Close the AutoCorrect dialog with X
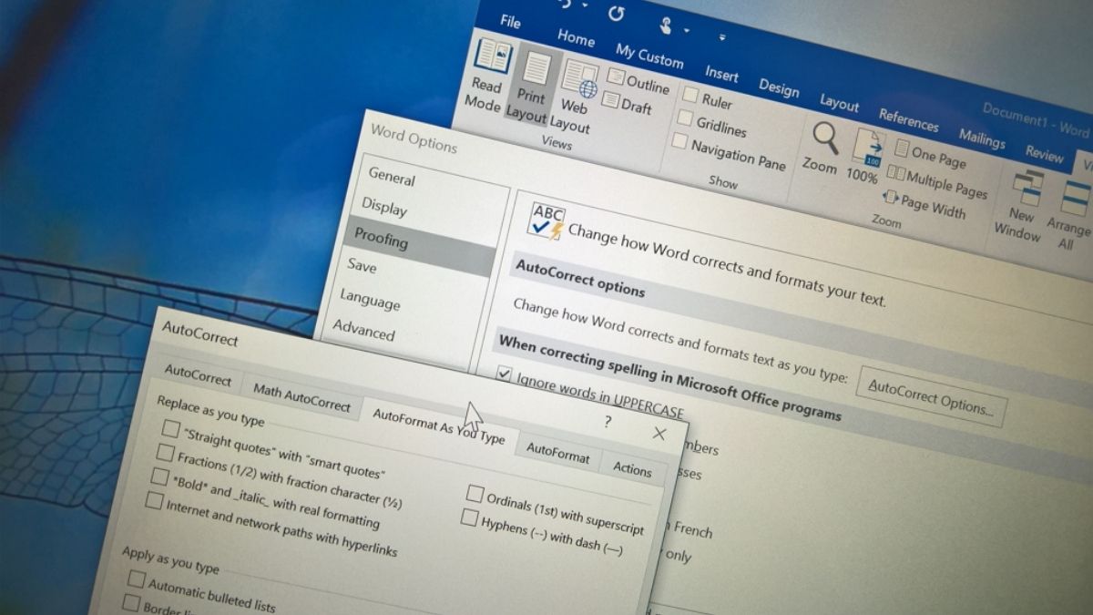Screen dimensions: 1093x615 [659, 433]
